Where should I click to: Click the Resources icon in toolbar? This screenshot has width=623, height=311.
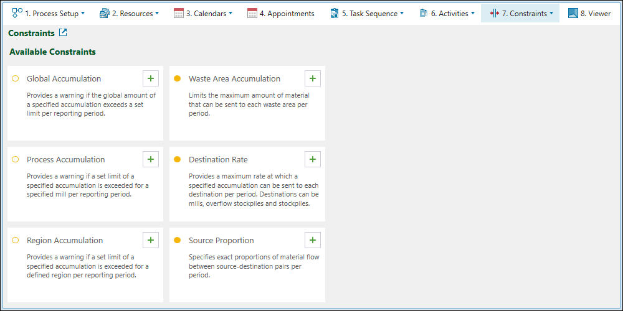point(104,14)
